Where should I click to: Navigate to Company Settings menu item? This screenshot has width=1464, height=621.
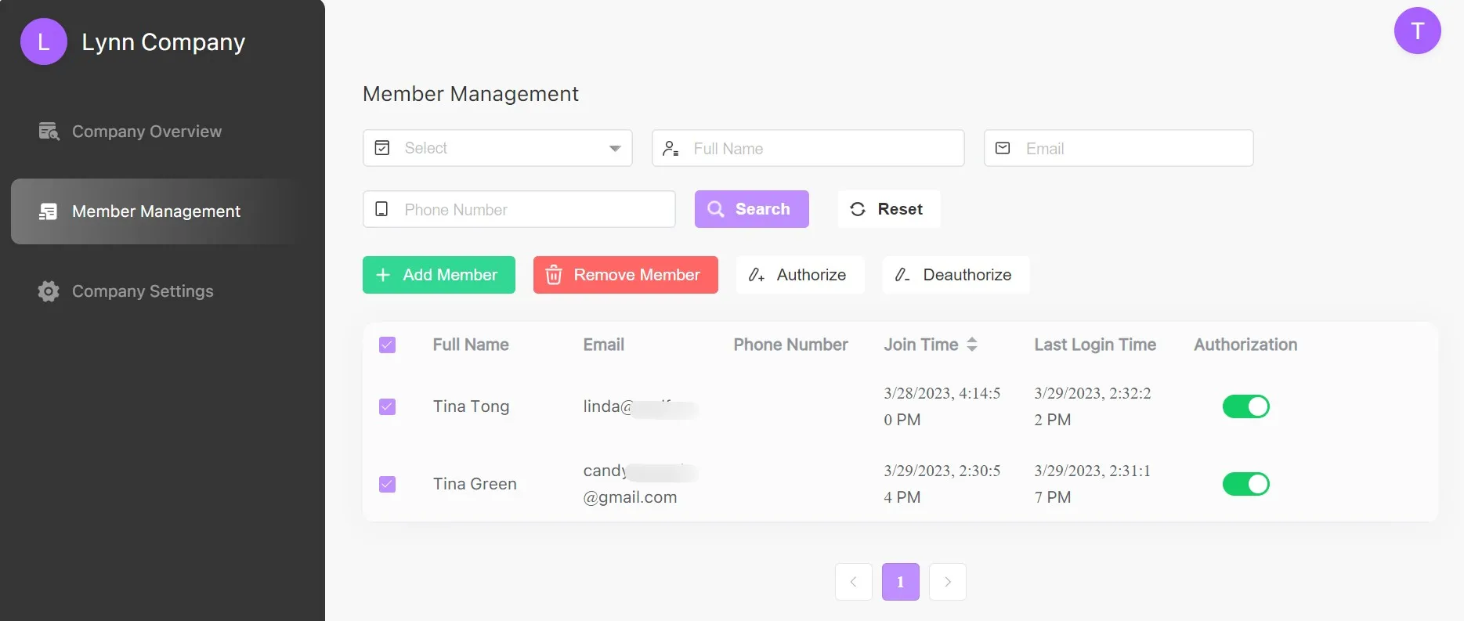(143, 291)
